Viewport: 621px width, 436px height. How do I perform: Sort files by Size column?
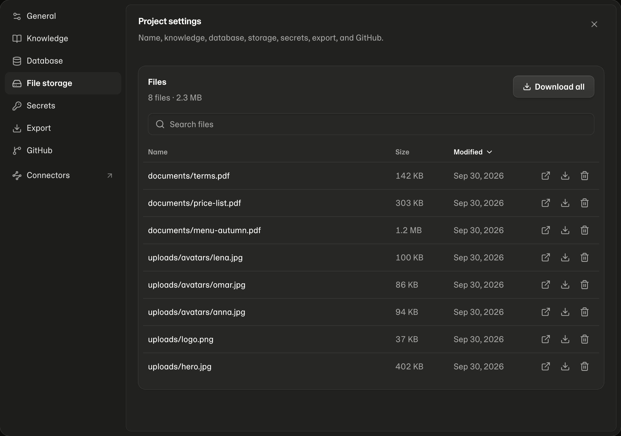[x=402, y=152]
